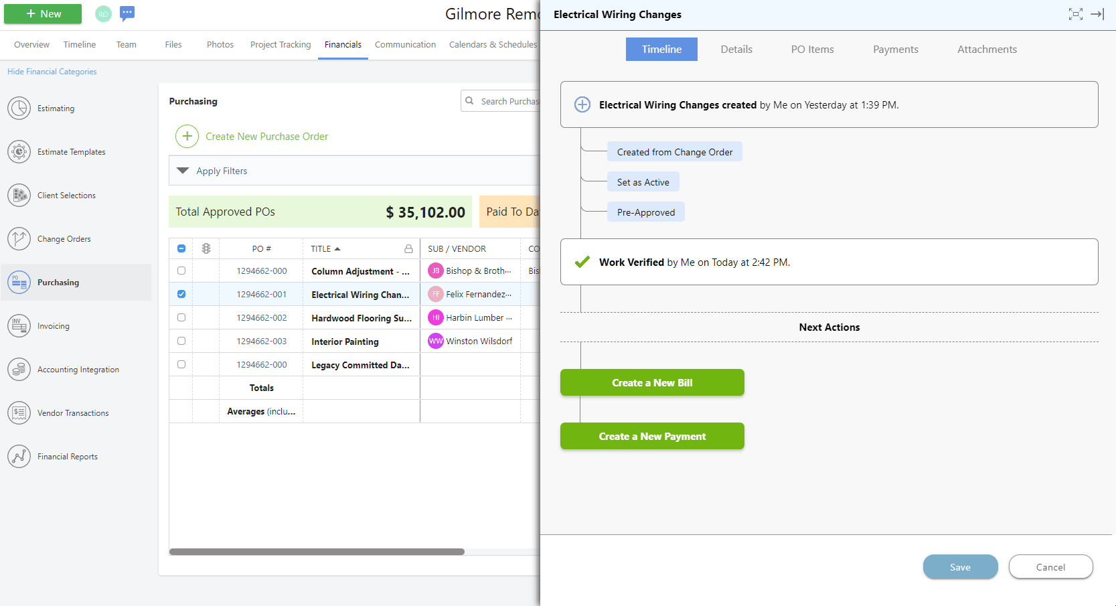Select the Change Orders sidebar icon
This screenshot has width=1116, height=606.
point(19,238)
